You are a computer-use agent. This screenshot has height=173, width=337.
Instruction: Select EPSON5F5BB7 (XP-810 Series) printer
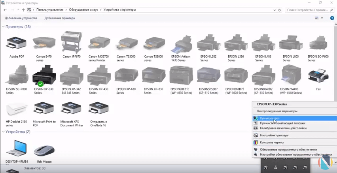pyautogui.click(x=208, y=75)
